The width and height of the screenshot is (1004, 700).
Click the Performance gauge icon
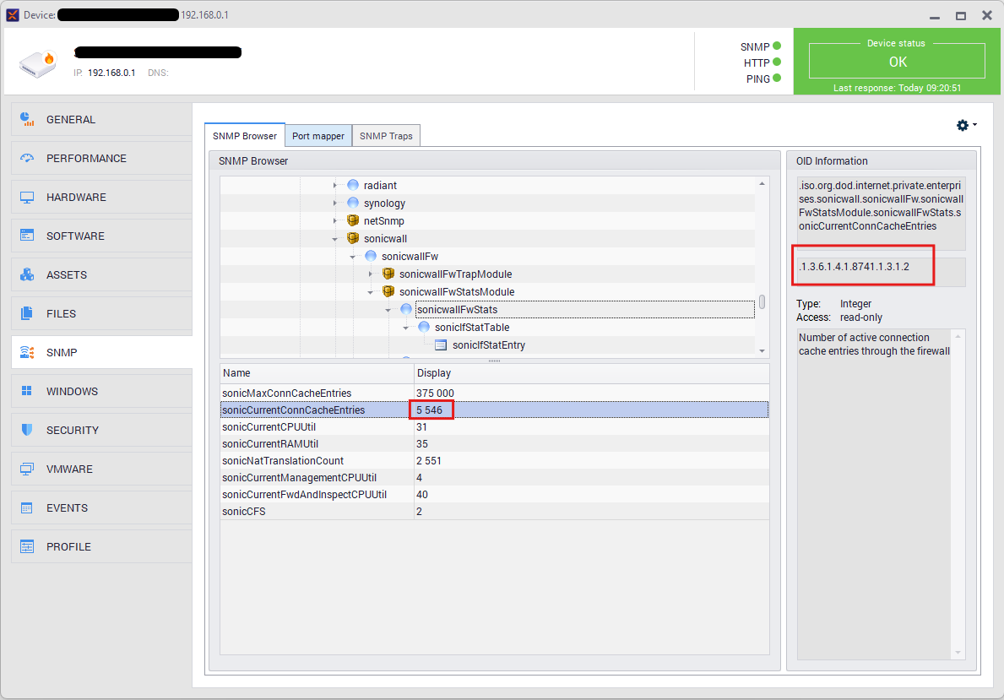click(x=27, y=158)
